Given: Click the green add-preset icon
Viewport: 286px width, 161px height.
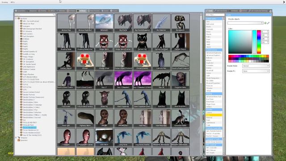Looking at the screenshot, I should click(x=265, y=23).
